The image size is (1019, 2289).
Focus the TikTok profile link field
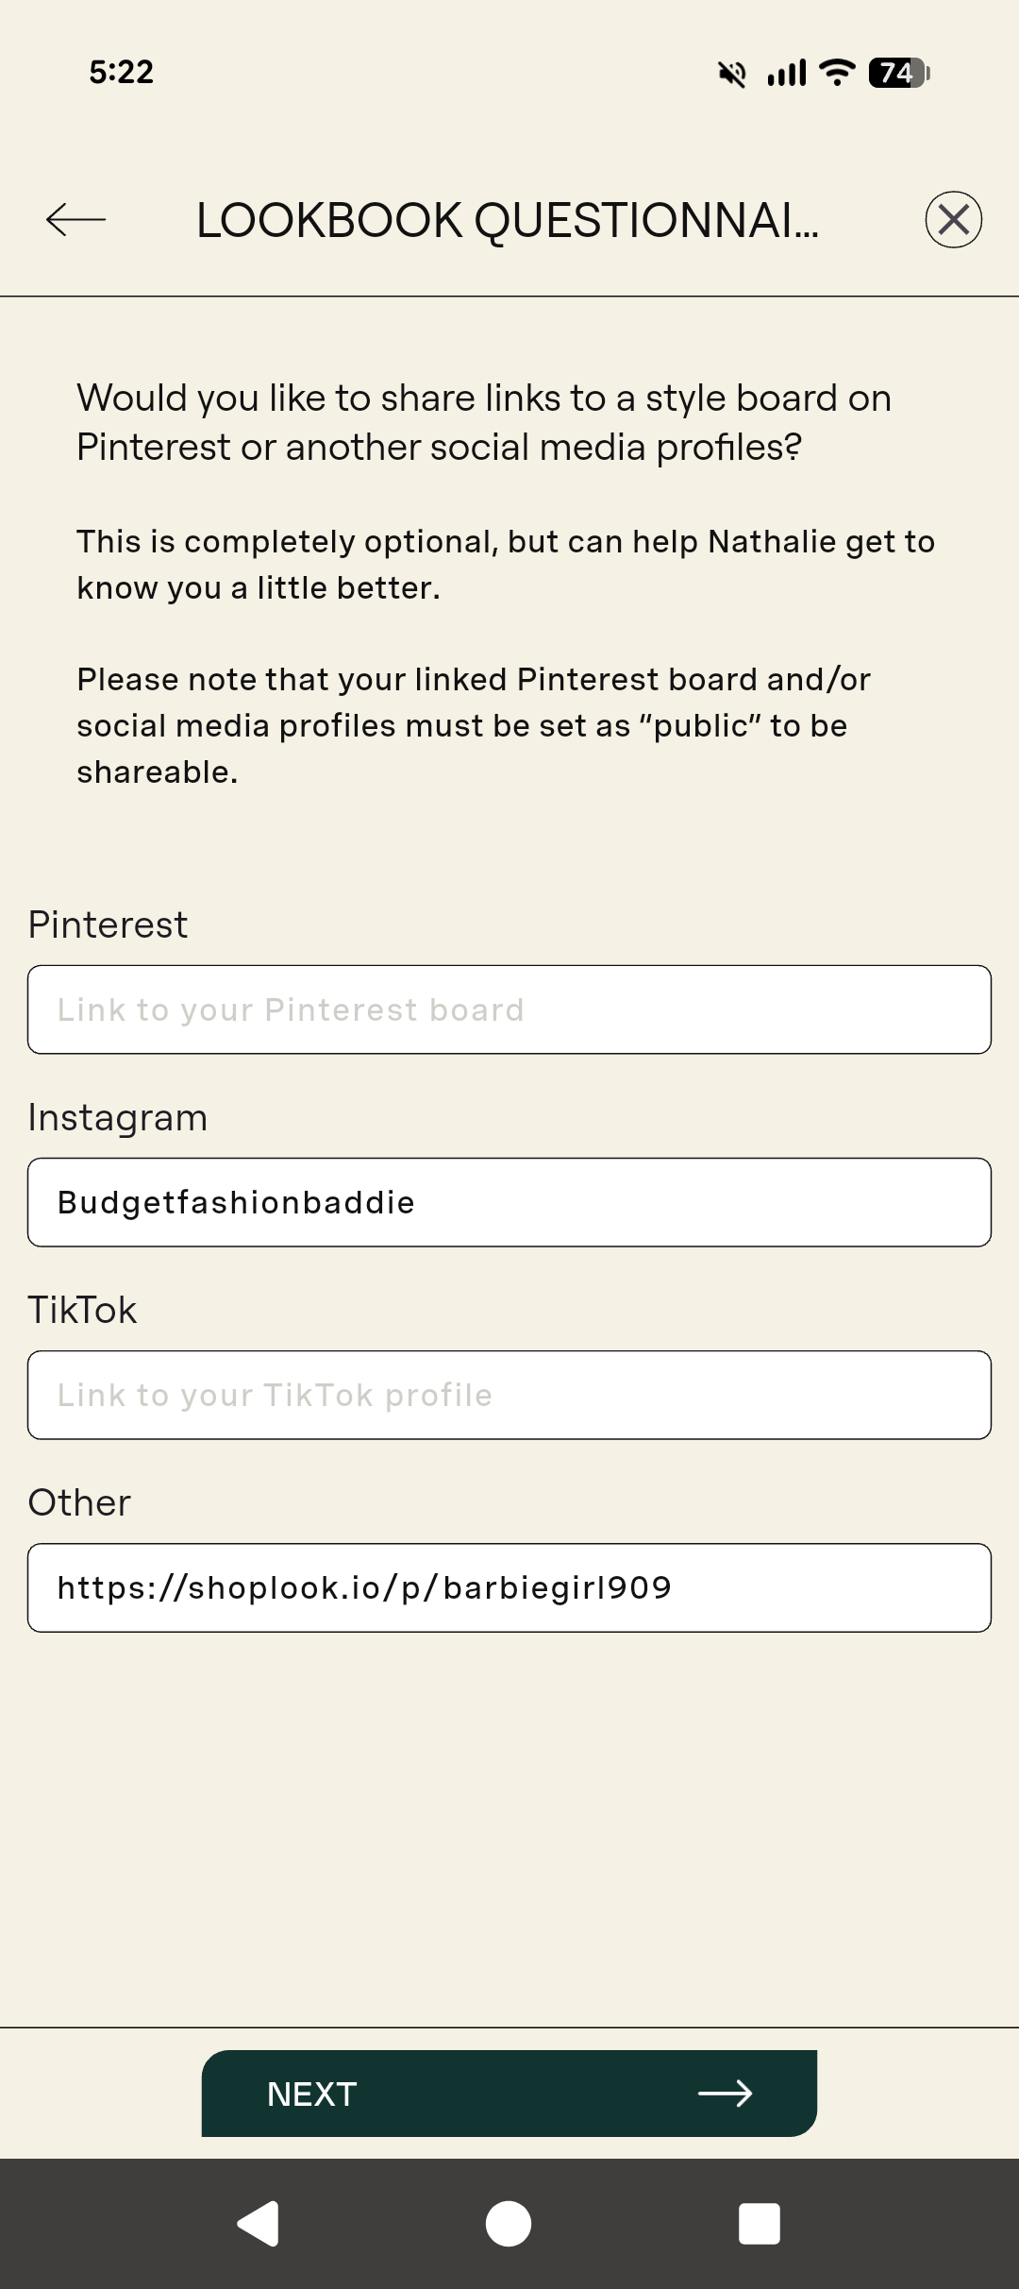click(509, 1395)
